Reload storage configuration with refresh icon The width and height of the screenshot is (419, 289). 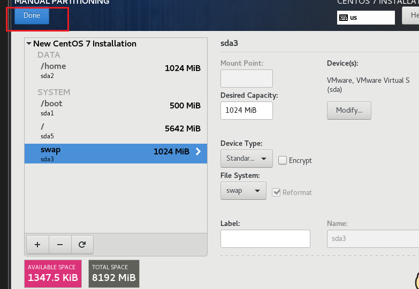[x=82, y=245]
